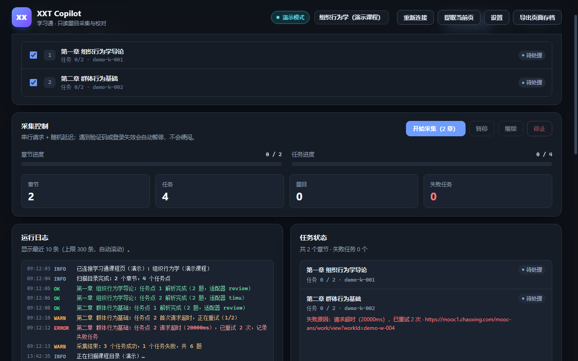
Task: Click the 09:12:06 OK log entry
Action: point(147,298)
